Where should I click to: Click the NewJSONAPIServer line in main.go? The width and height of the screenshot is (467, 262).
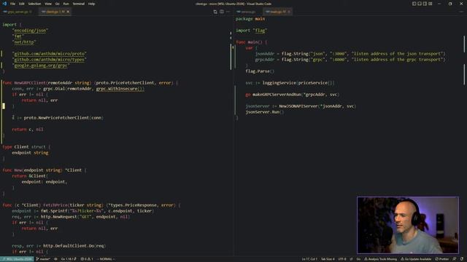click(301, 106)
